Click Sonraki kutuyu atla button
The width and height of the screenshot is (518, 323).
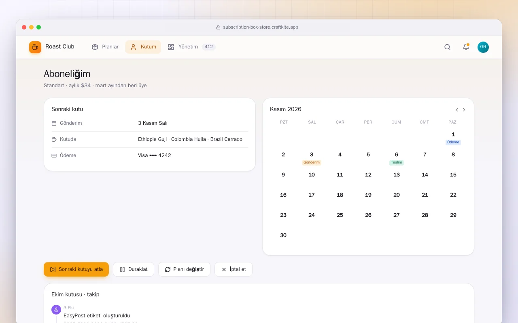tap(76, 269)
